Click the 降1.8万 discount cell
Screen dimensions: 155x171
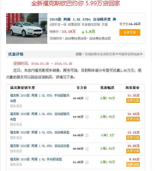[x=107, y=135]
